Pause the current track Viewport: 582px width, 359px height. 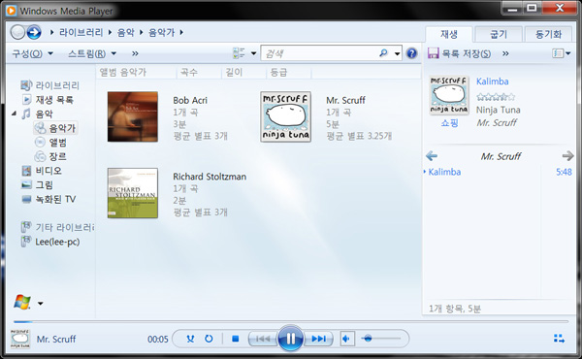[x=291, y=338]
